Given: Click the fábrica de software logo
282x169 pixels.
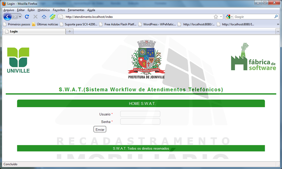Looking at the screenshot, I should (254, 57).
